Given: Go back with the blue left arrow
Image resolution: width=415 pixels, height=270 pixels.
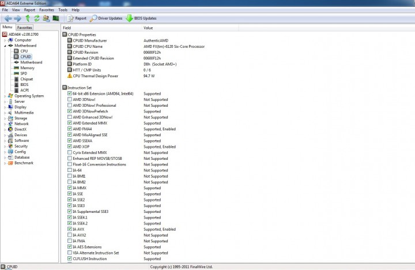Looking at the screenshot, I should [x=8, y=18].
